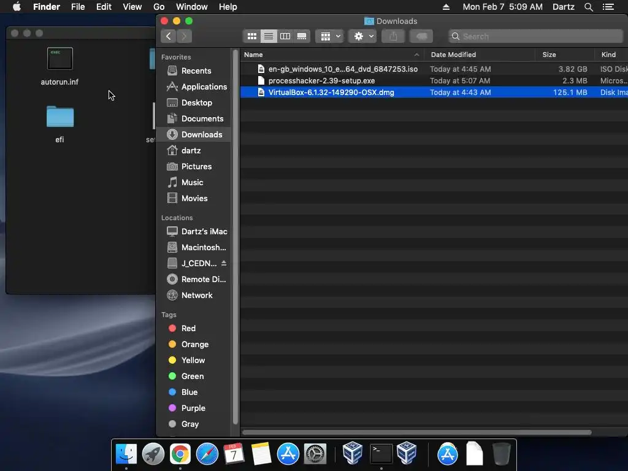The image size is (628, 471).
Task: Select the Red tag
Action: pos(182,329)
